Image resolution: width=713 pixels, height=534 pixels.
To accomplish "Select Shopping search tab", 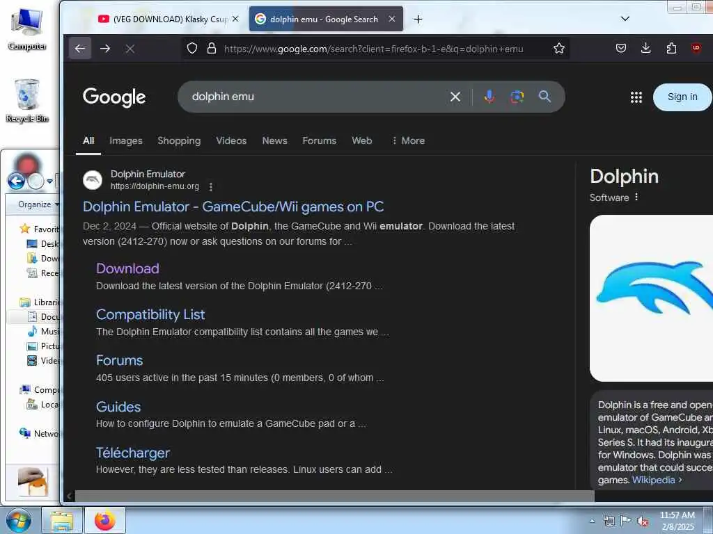I will pyautogui.click(x=179, y=140).
